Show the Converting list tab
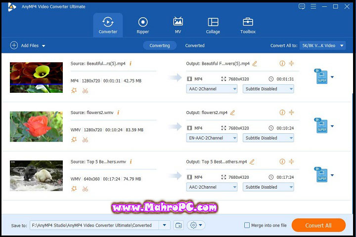356x237 pixels. coord(160,45)
